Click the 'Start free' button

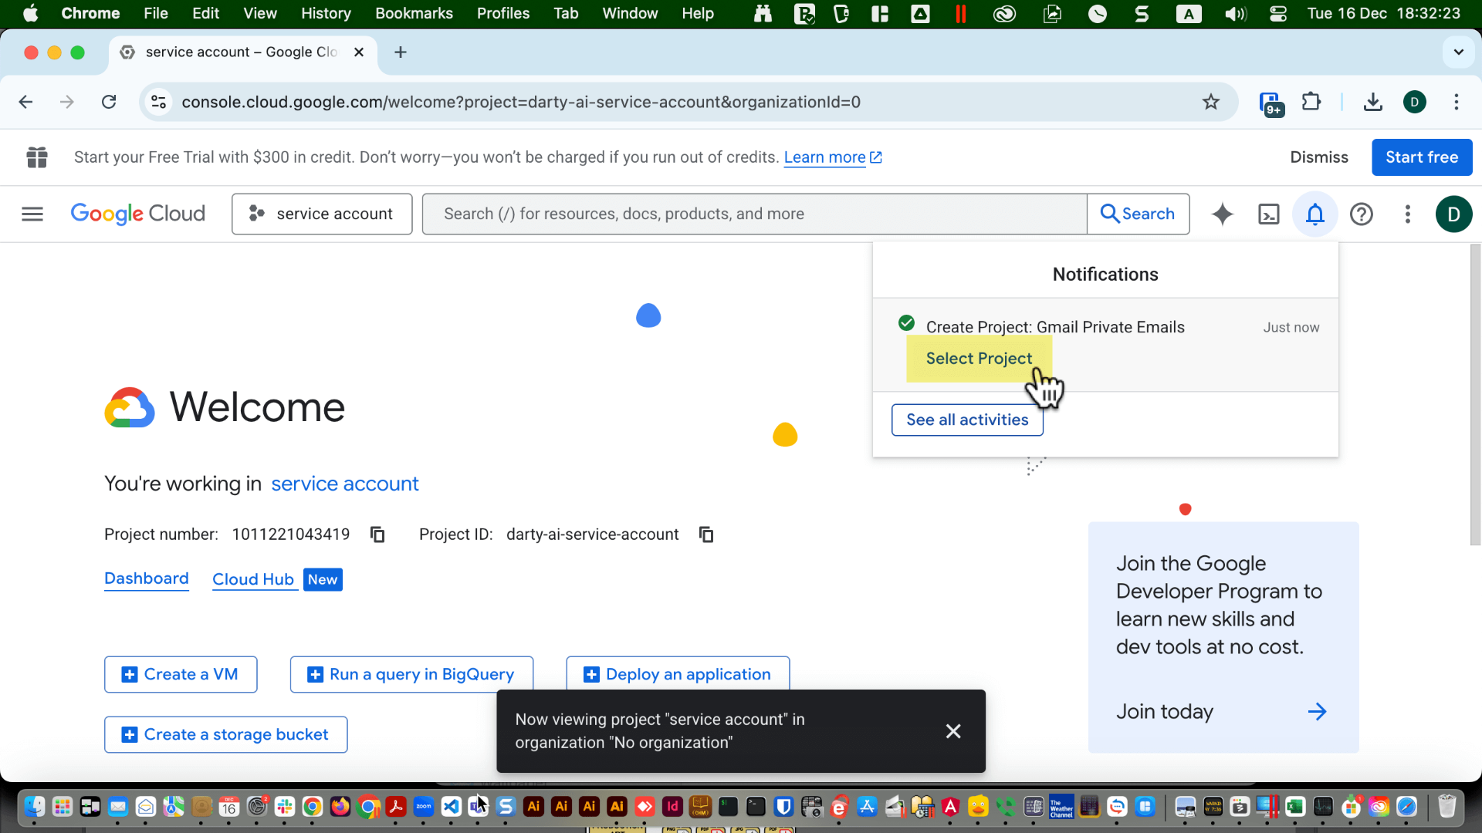tap(1421, 157)
